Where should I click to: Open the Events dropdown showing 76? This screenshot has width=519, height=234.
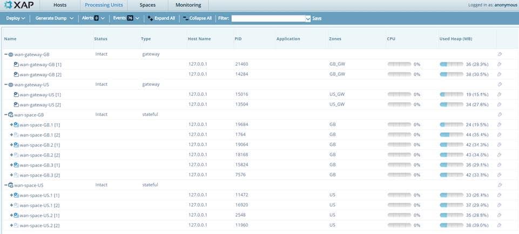[x=126, y=18]
